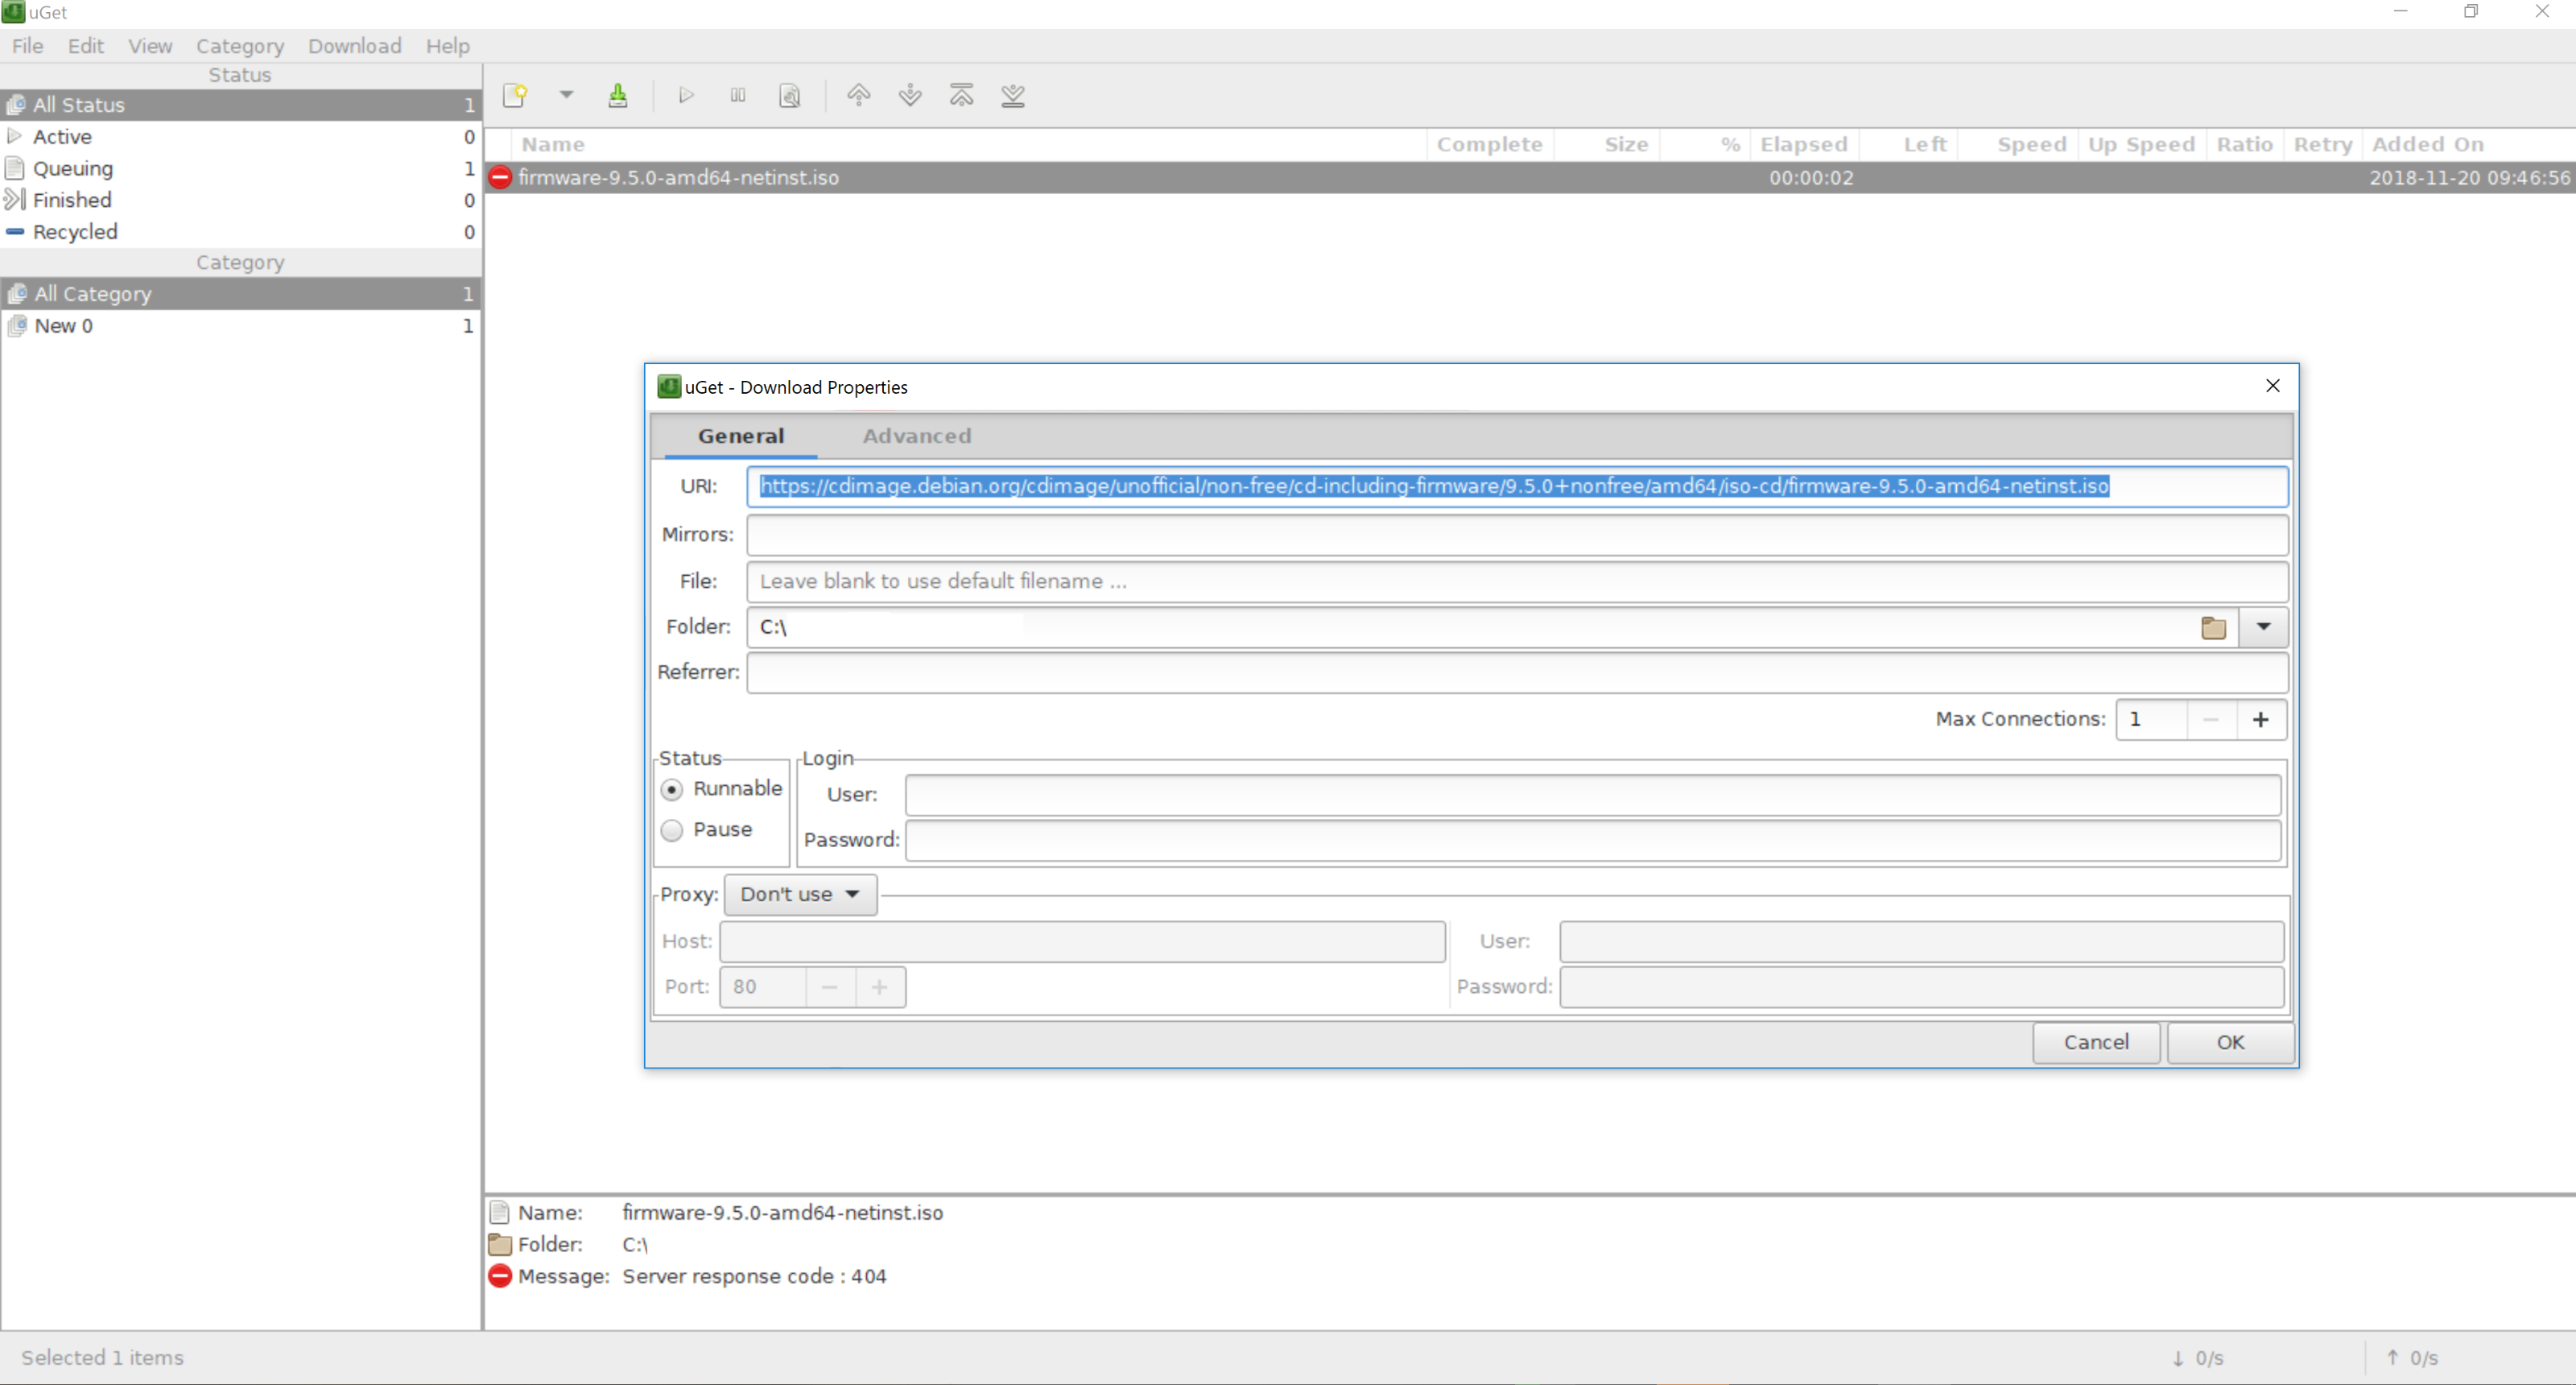Open the Download menu

(355, 46)
